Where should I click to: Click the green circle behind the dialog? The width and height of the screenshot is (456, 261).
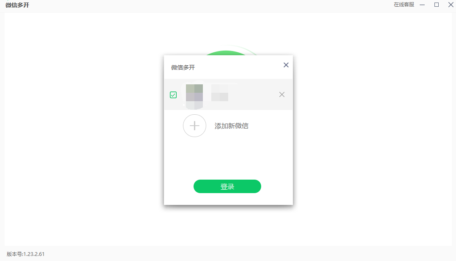[x=226, y=52]
